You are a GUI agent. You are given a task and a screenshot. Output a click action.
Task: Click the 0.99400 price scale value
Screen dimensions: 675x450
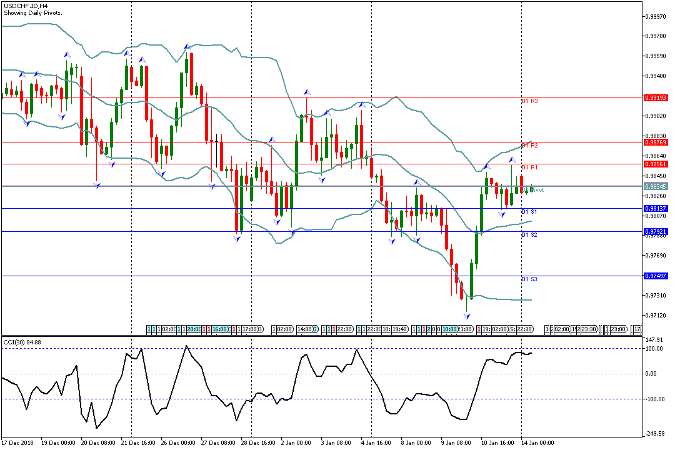click(x=656, y=76)
